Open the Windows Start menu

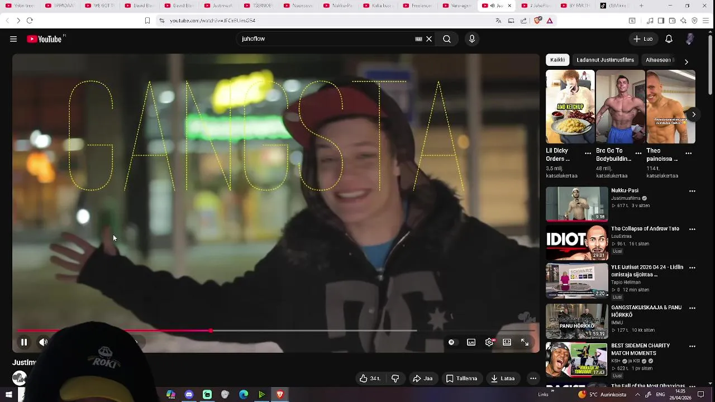click(9, 395)
